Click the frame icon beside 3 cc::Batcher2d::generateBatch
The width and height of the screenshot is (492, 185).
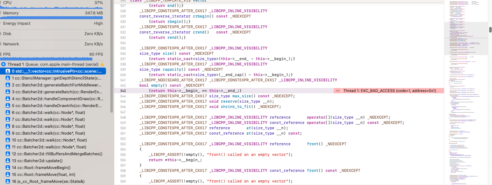(x=8, y=92)
